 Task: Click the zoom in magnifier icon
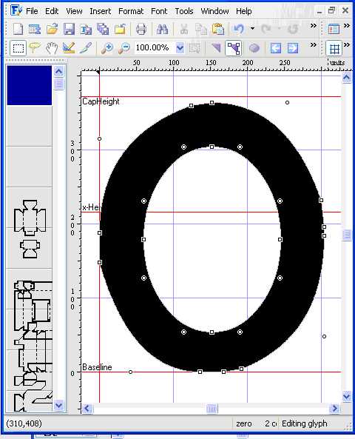tap(106, 48)
